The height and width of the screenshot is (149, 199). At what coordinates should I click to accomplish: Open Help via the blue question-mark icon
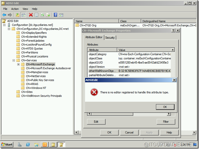tap(55, 15)
